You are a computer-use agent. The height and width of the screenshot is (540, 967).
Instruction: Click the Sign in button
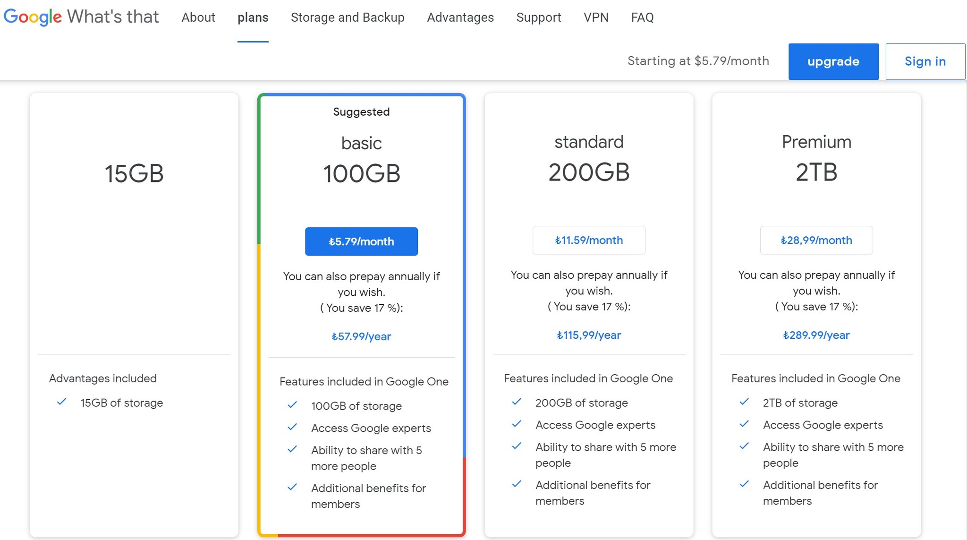[925, 61]
